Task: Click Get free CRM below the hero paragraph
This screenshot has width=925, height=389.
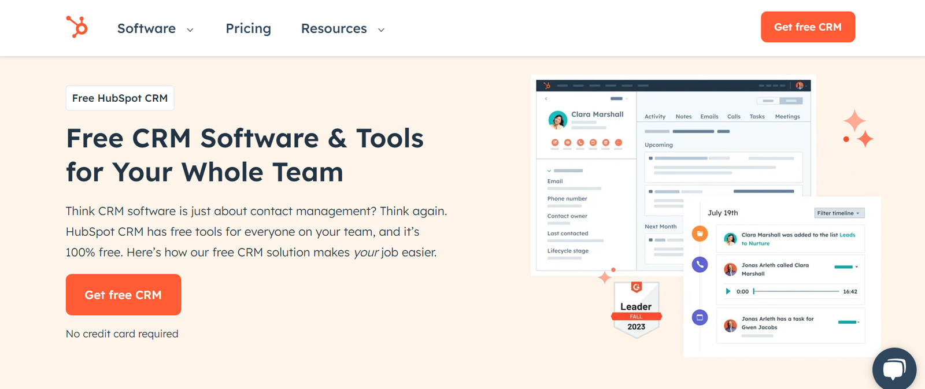Action: coord(123,295)
